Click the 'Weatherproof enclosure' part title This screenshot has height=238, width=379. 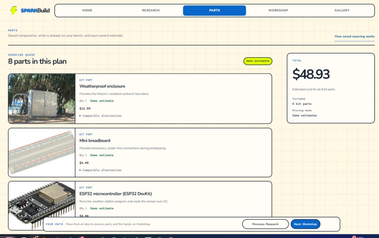[x=102, y=86]
